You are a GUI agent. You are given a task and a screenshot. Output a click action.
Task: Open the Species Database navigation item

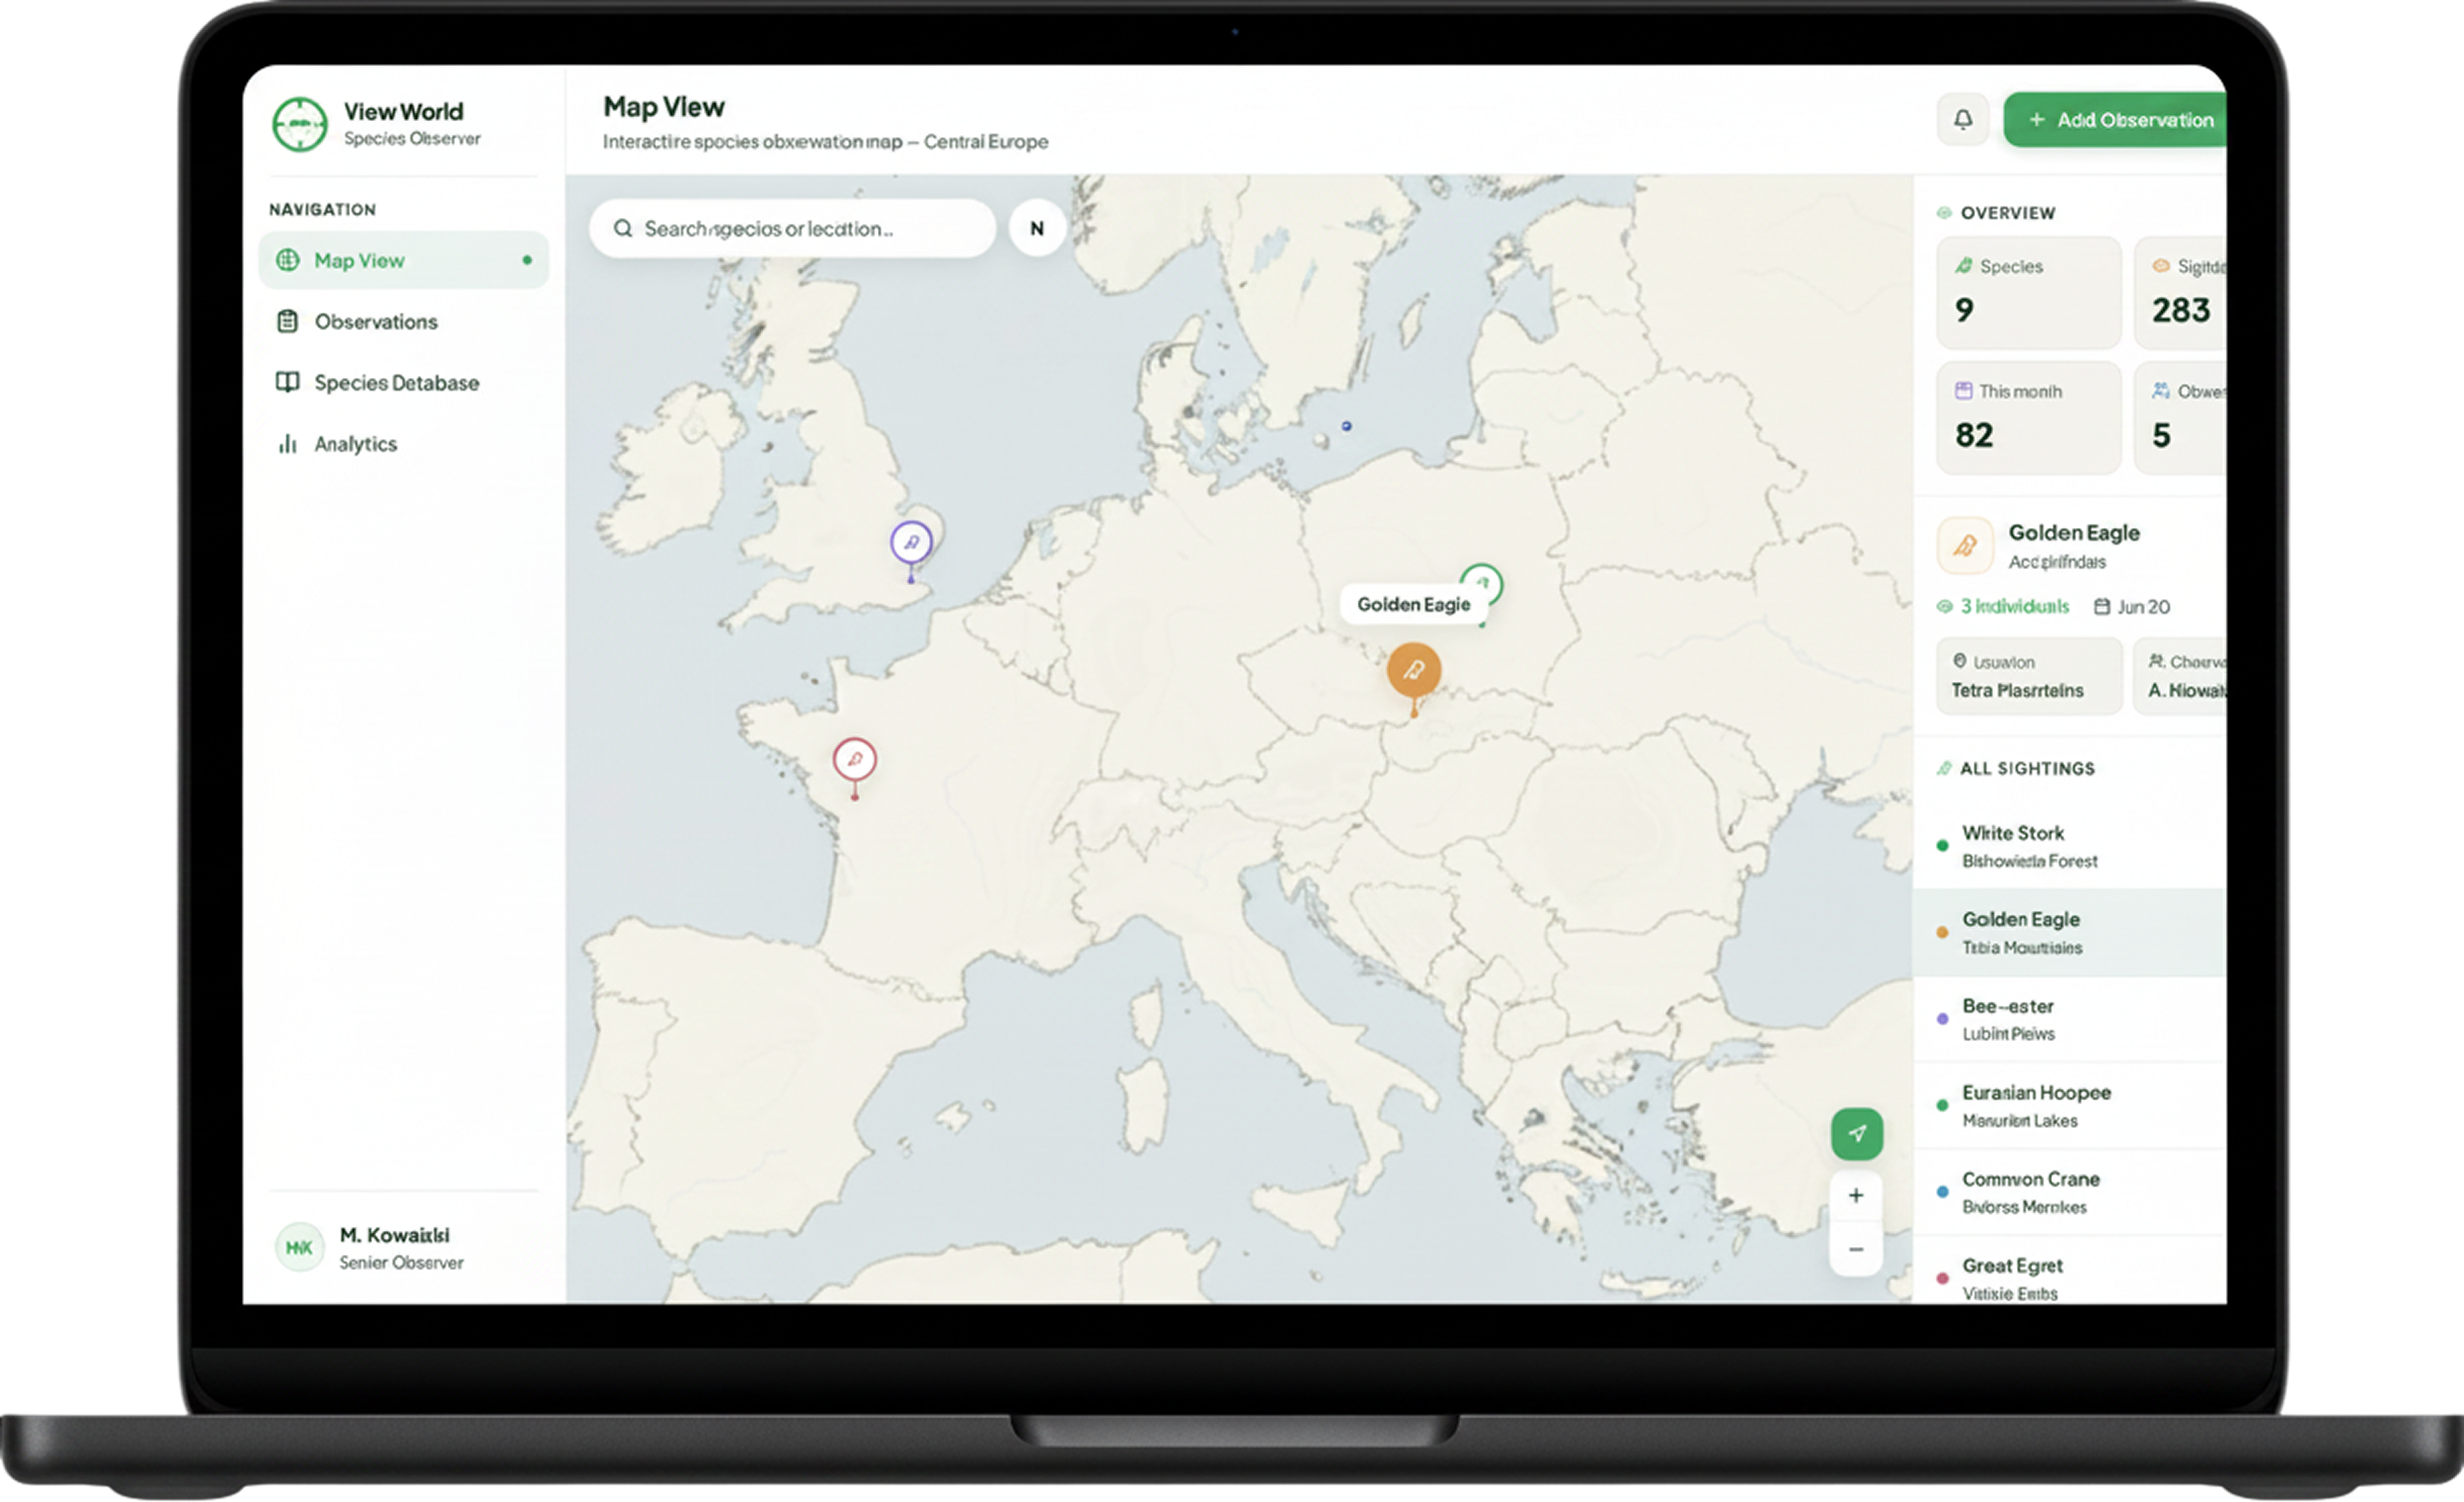403,382
